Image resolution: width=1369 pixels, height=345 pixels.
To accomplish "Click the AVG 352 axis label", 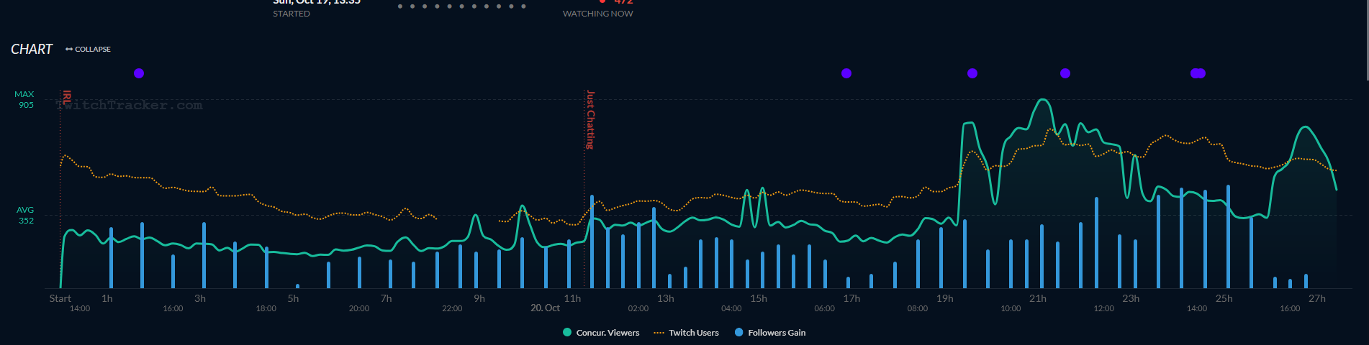I will pyautogui.click(x=25, y=215).
